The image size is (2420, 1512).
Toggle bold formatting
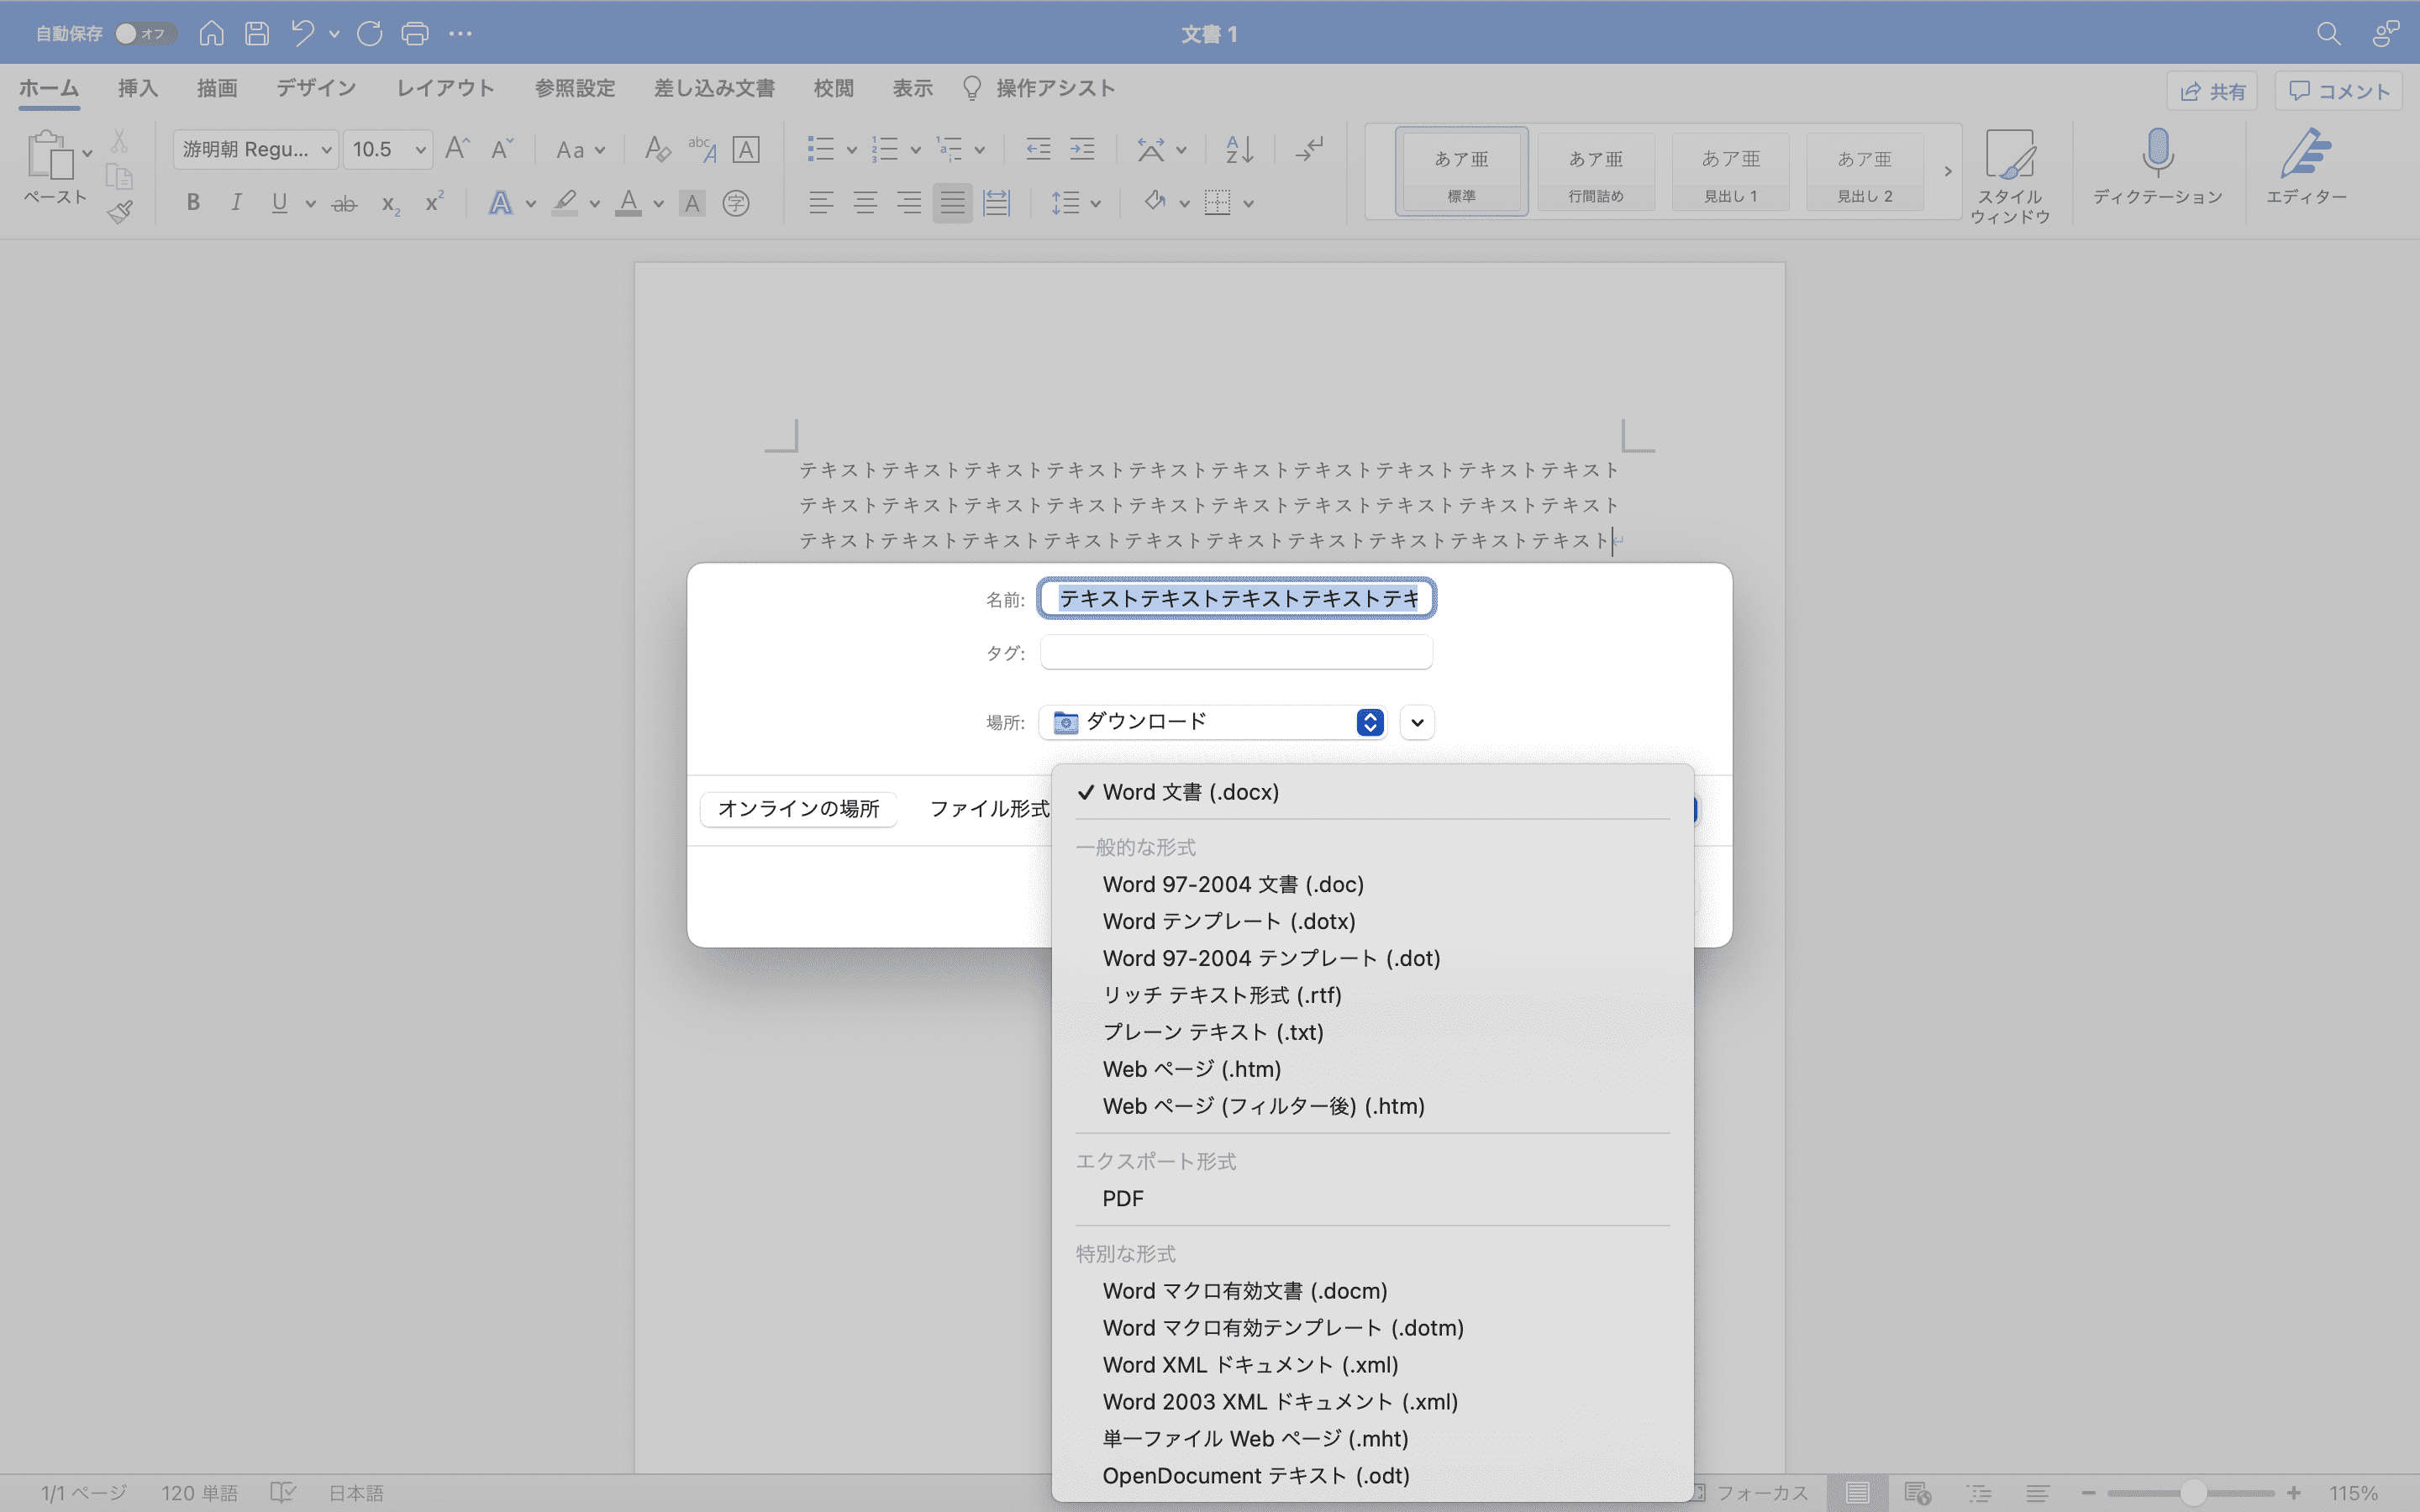(x=193, y=202)
